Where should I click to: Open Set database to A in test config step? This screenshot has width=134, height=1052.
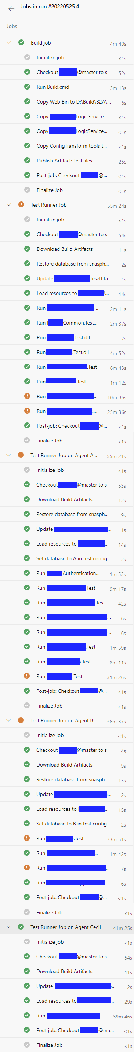[67, 559]
